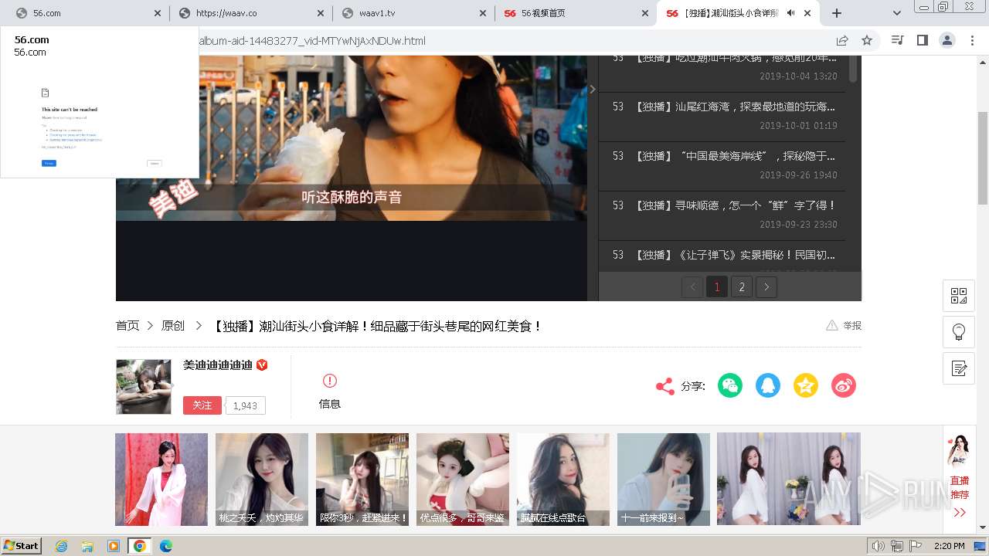This screenshot has height=556, width=989.
Task: Open the media control icon in toolbar
Action: [x=897, y=41]
